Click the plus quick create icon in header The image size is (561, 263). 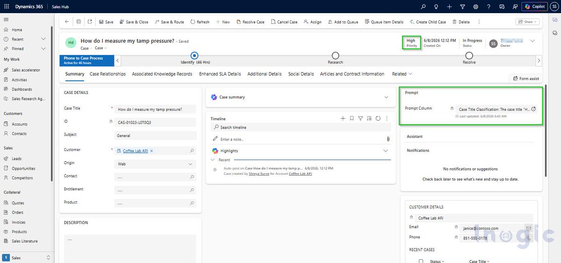coord(449,7)
